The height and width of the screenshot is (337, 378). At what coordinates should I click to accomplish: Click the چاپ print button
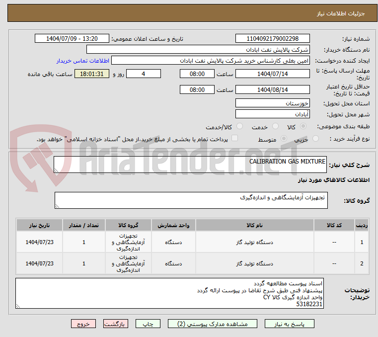[148, 324]
